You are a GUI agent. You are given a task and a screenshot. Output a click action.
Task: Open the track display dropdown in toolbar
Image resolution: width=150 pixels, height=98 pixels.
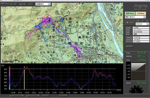click(43, 4)
